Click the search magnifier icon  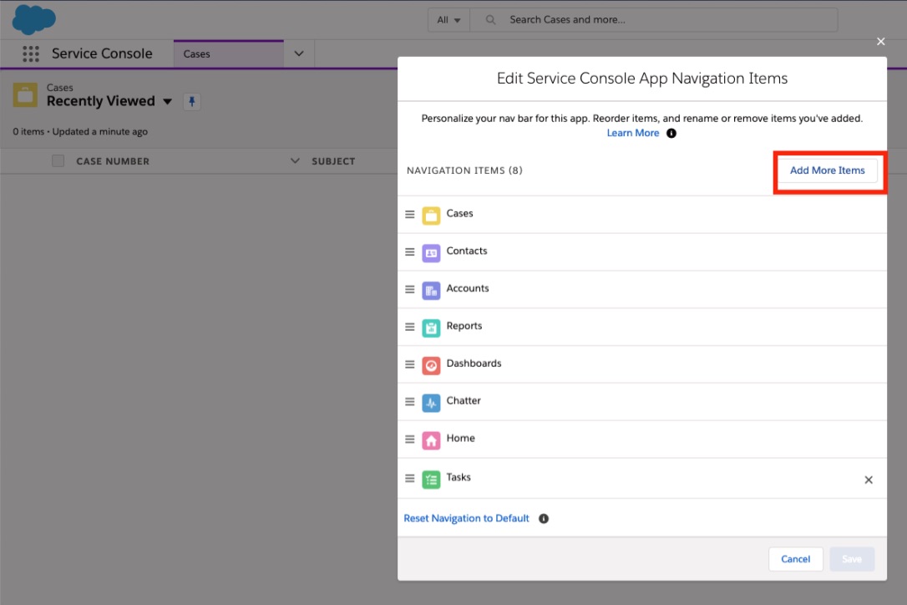[x=490, y=20]
